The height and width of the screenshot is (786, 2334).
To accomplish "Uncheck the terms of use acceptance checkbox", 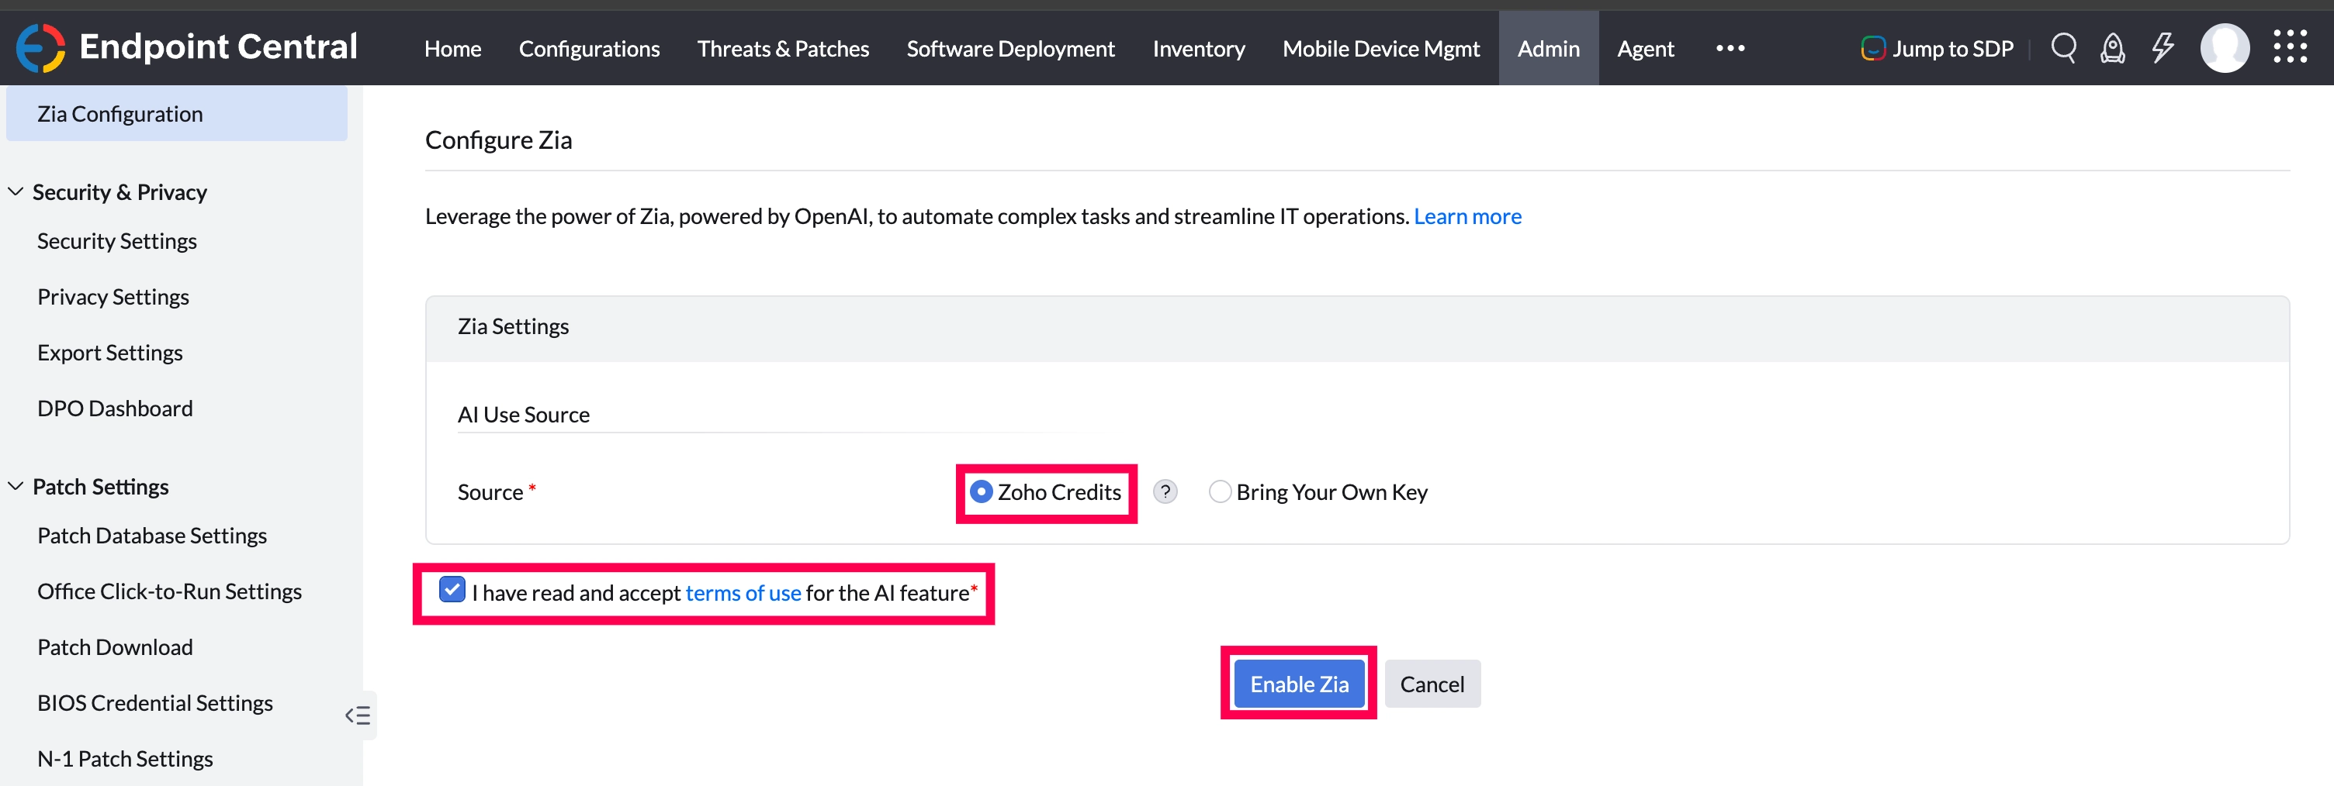I will (452, 591).
